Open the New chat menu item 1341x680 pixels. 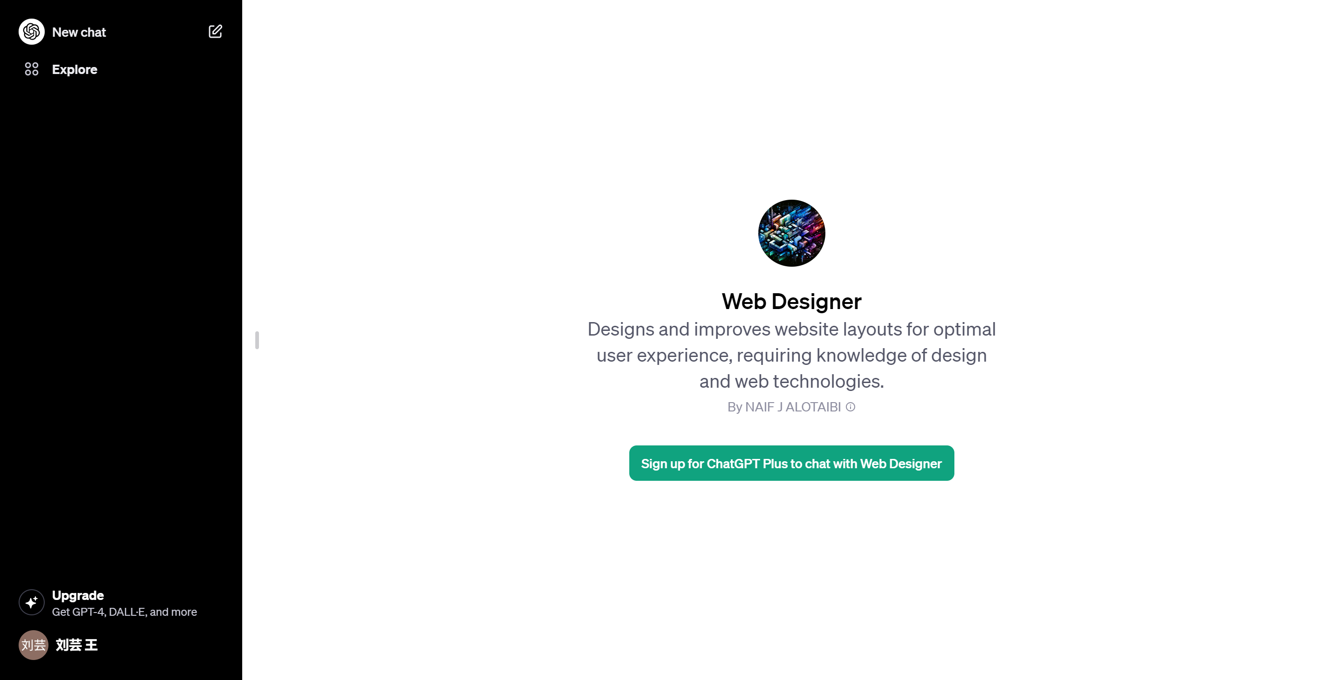coord(121,32)
